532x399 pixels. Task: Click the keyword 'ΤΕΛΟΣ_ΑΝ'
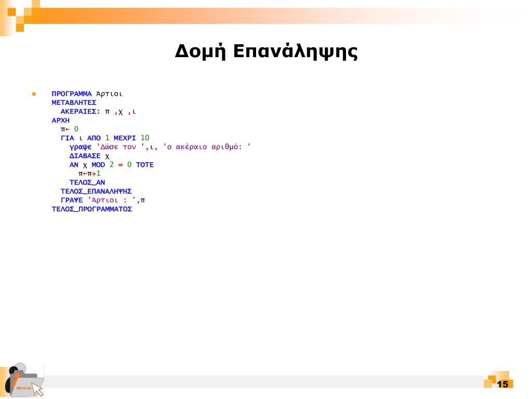87,182
